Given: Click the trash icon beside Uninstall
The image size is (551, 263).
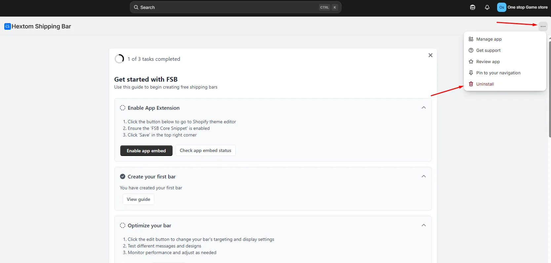Looking at the screenshot, I should tap(471, 84).
